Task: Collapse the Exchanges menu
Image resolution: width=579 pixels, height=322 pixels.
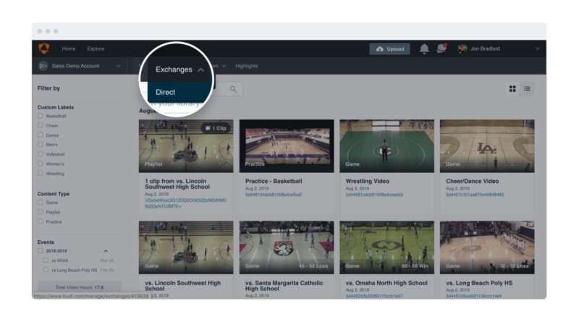Action: tap(200, 70)
